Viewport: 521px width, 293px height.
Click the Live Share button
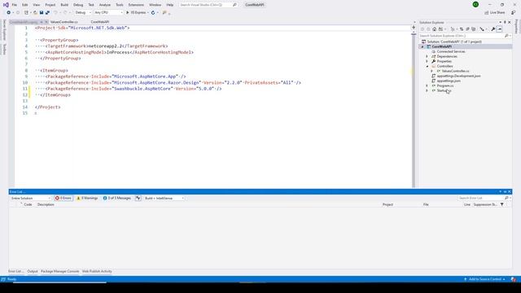[495, 12]
